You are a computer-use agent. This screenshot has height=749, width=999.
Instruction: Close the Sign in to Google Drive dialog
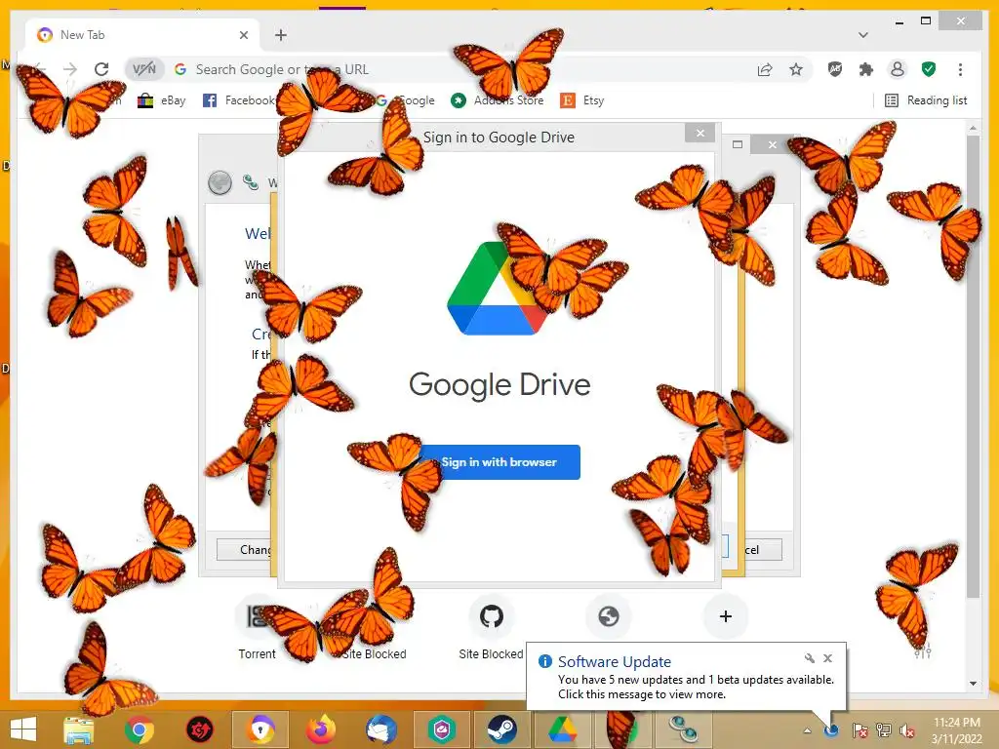[700, 133]
